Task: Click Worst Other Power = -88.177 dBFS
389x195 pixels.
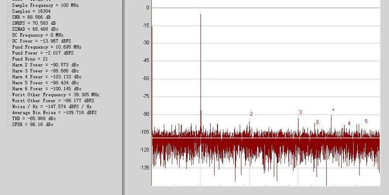Action: click(x=53, y=100)
